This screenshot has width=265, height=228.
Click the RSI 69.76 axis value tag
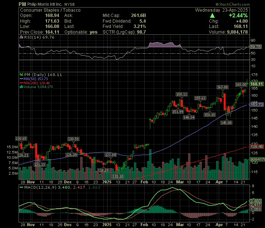point(256,47)
